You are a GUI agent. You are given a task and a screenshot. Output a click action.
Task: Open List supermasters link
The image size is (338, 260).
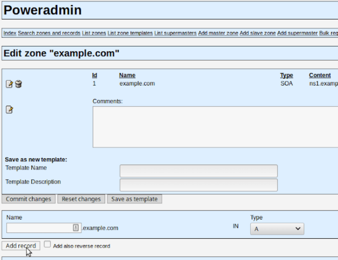pyautogui.click(x=175, y=33)
